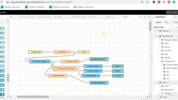Expand the Alagappa College group
Image resolution: width=178 pixels, height=100 pixels.
[x=160, y=40]
